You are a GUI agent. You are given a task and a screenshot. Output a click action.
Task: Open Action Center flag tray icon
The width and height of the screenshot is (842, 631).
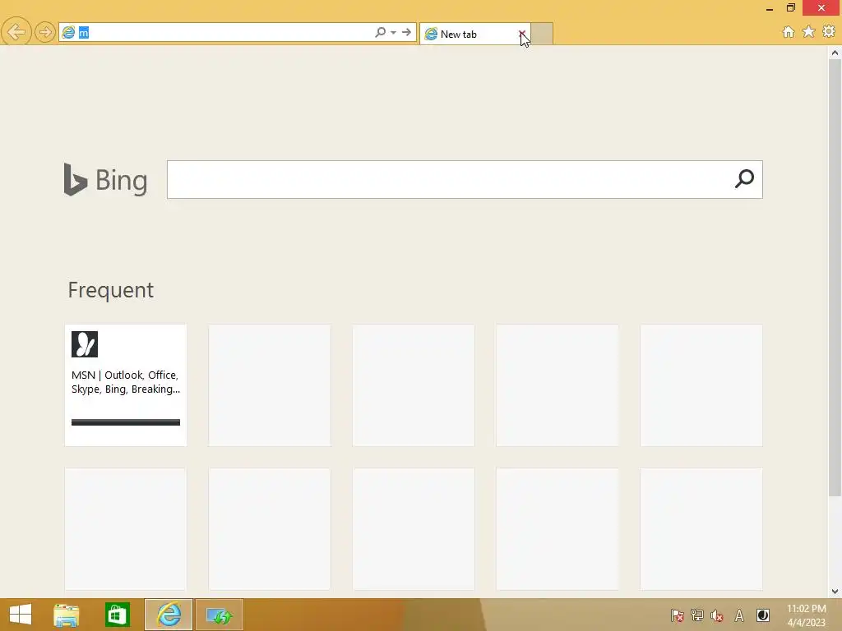coord(677,615)
